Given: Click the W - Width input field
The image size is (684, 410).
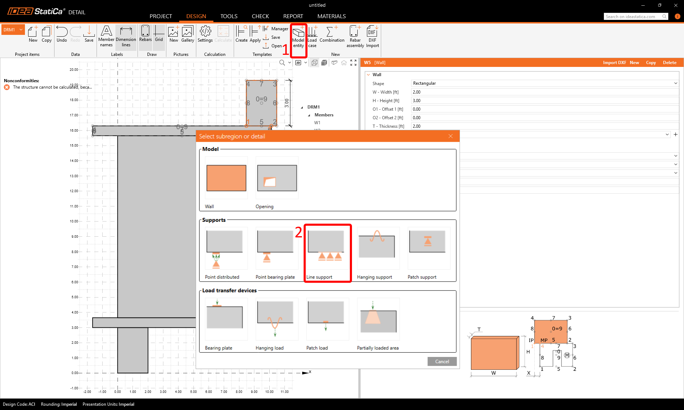Looking at the screenshot, I should pyautogui.click(x=544, y=92).
